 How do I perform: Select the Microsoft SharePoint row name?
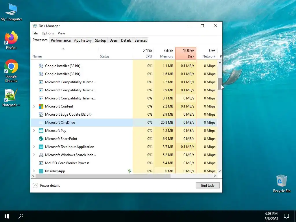click(61, 139)
